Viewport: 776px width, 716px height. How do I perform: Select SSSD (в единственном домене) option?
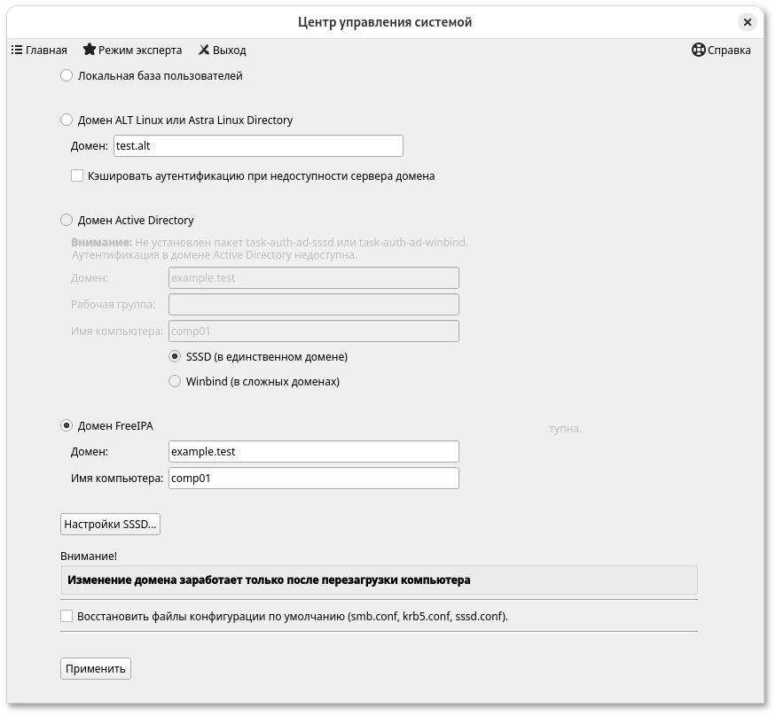pos(175,357)
